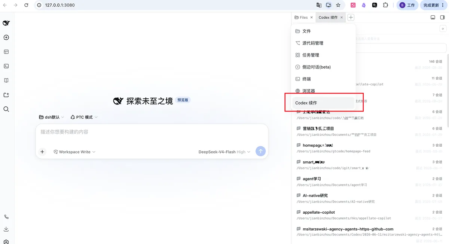The height and width of the screenshot is (244, 449).
Task: Close the Files tab
Action: pos(312,18)
